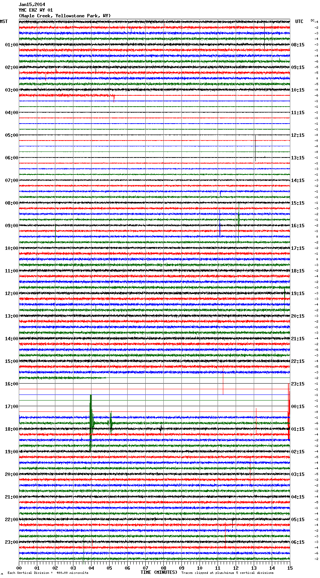This screenshot has width=320, height=578.
Task: Click the MST time label '11:00'
Action: [11, 271]
